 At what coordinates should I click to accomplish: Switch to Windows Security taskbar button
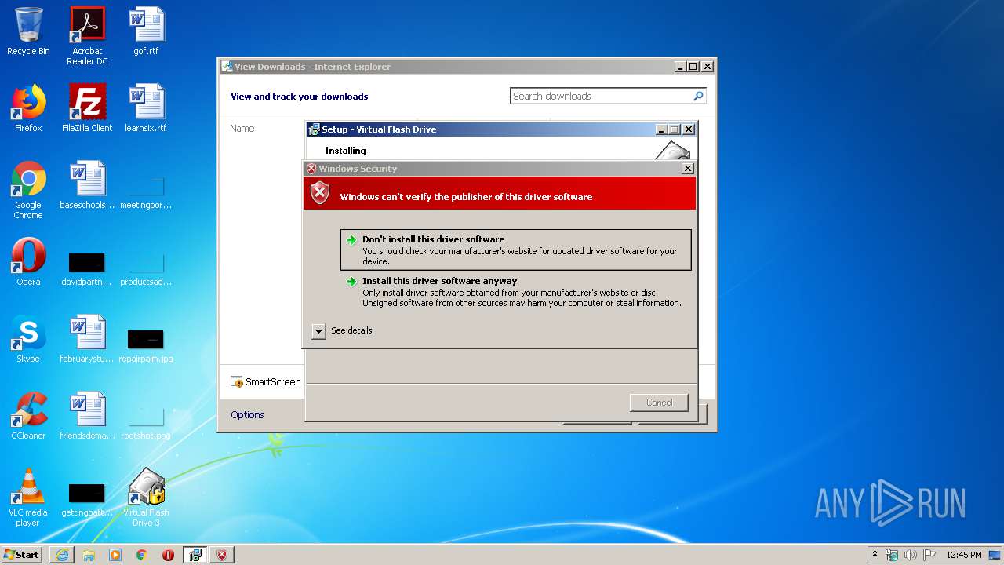tap(222, 555)
